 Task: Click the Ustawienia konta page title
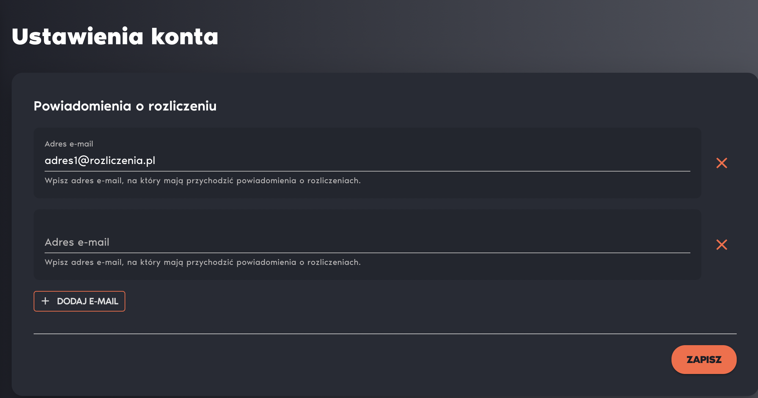click(x=115, y=36)
